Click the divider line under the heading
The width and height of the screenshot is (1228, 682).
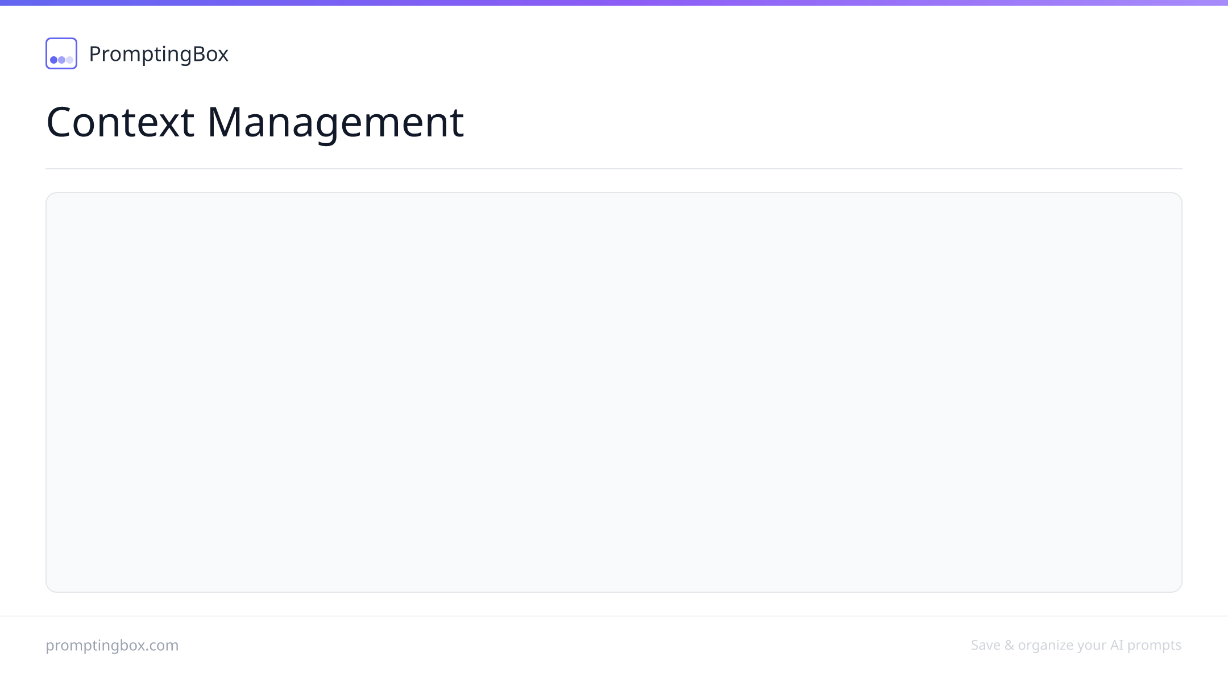pyautogui.click(x=614, y=169)
